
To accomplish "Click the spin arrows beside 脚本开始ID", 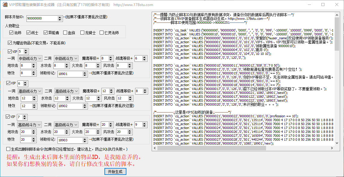I will tap(60, 19).
